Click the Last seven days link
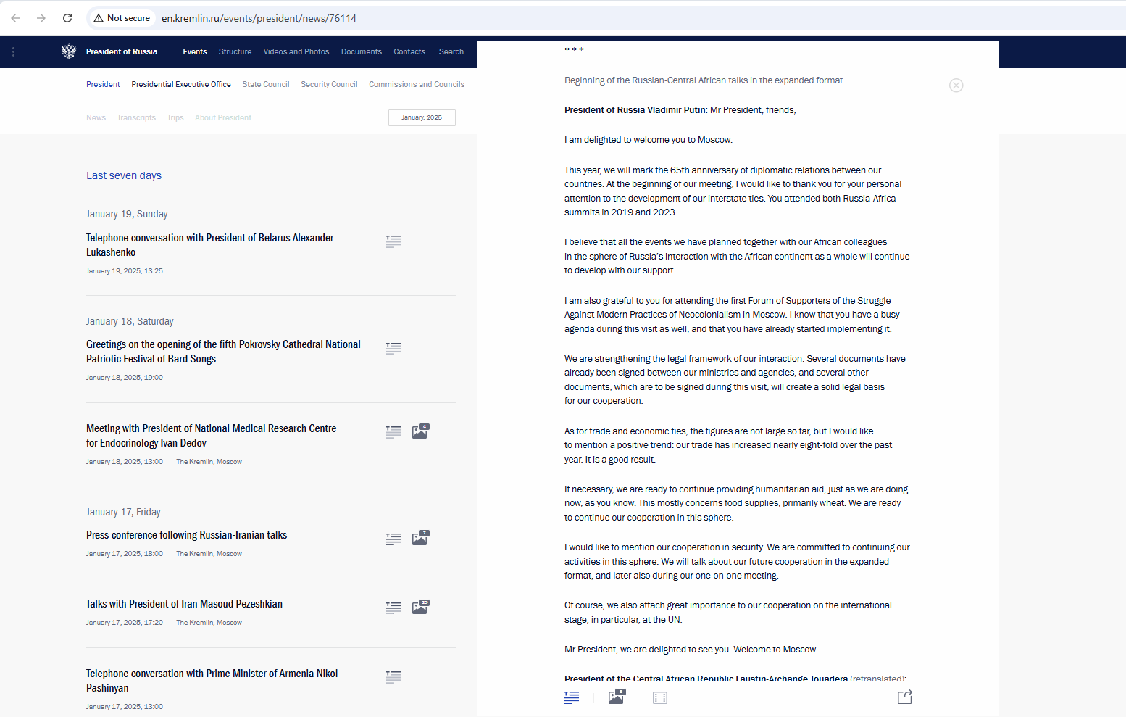Viewport: 1126px width, 717px height. 124,175
